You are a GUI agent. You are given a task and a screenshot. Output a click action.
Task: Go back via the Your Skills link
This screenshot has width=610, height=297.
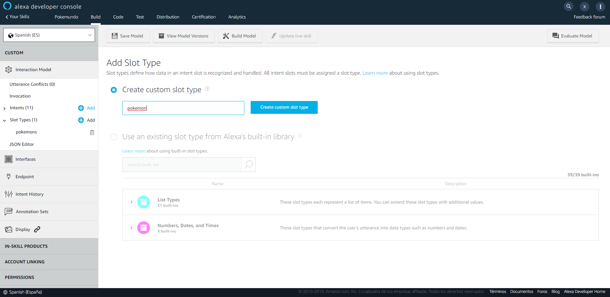(x=17, y=17)
